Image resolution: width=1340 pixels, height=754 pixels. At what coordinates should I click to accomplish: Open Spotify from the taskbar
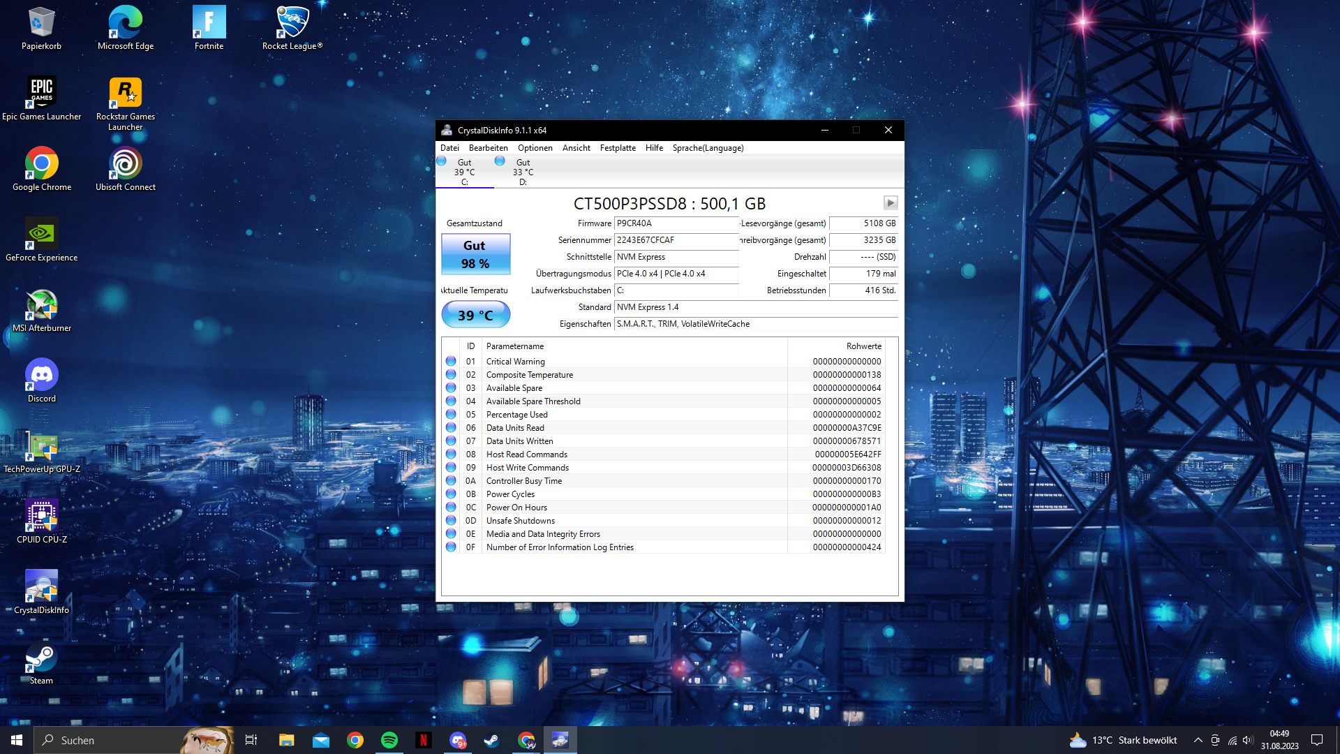(389, 740)
